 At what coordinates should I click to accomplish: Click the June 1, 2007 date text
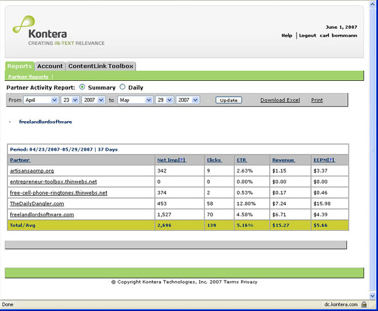341,27
